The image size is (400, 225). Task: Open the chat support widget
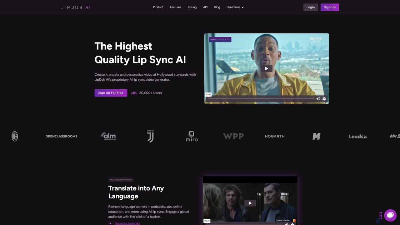390,215
